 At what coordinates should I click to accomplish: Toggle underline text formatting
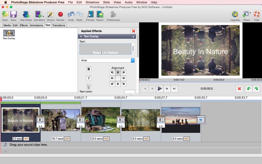(89, 87)
